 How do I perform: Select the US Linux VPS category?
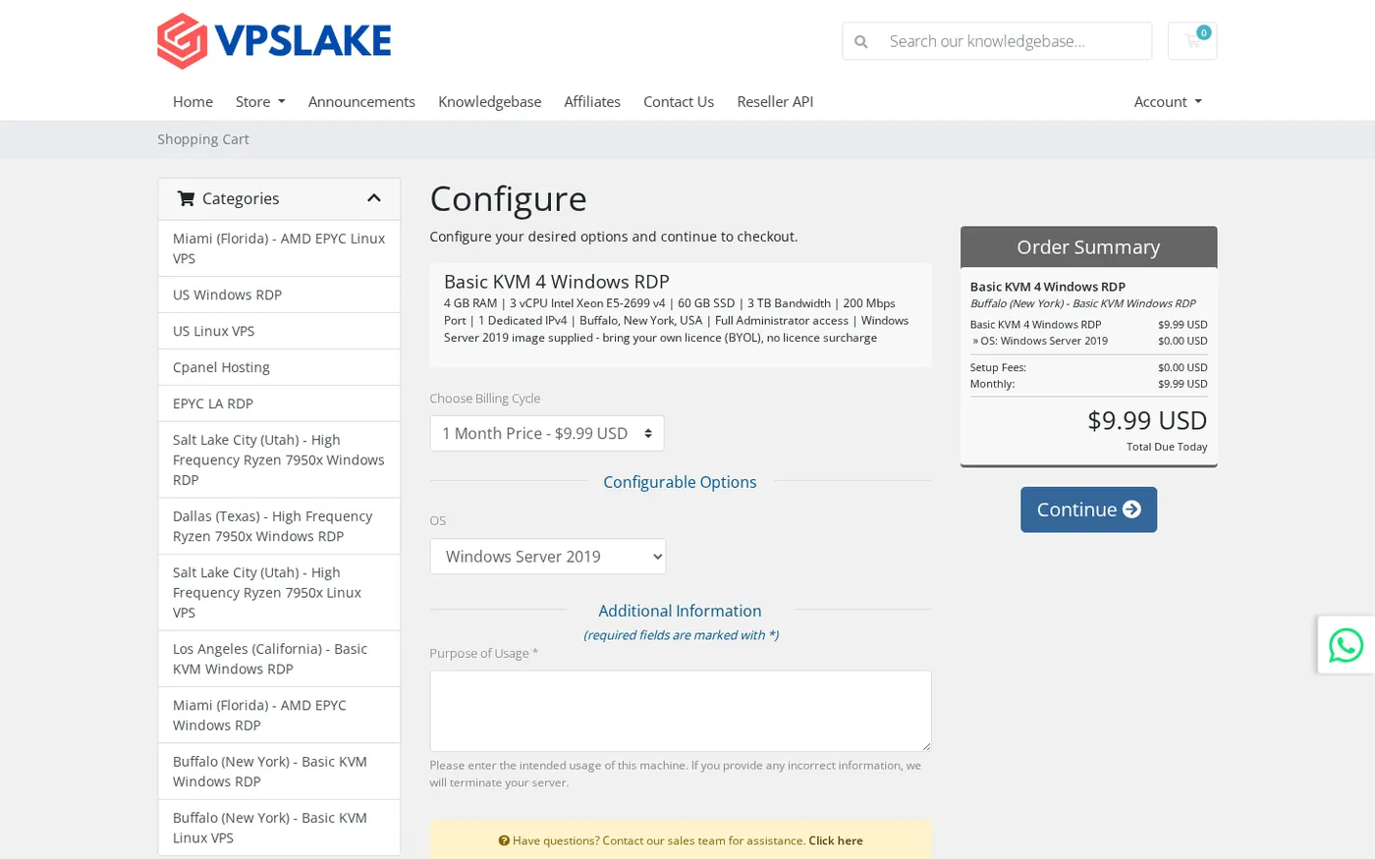click(x=279, y=331)
